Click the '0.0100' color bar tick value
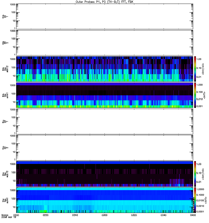This screenshot has width=209, height=223. pyautogui.click(x=200, y=200)
